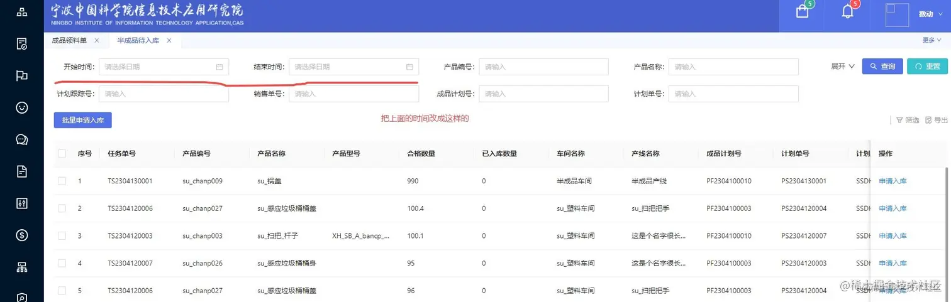Click the 已入库数量 column header
Screen dimensions: 951x302
click(x=499, y=153)
